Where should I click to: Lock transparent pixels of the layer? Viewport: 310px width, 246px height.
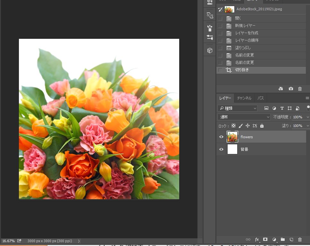point(233,126)
